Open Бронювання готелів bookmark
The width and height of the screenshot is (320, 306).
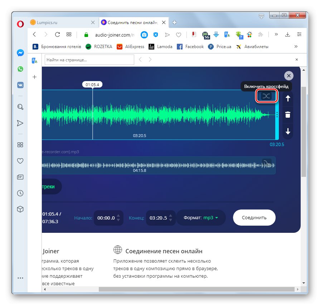tap(57, 47)
